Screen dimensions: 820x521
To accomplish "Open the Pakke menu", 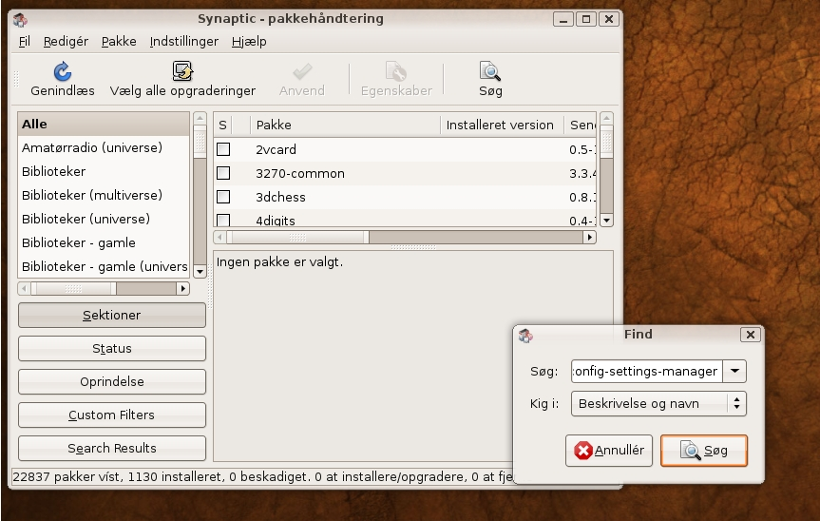I will (119, 41).
